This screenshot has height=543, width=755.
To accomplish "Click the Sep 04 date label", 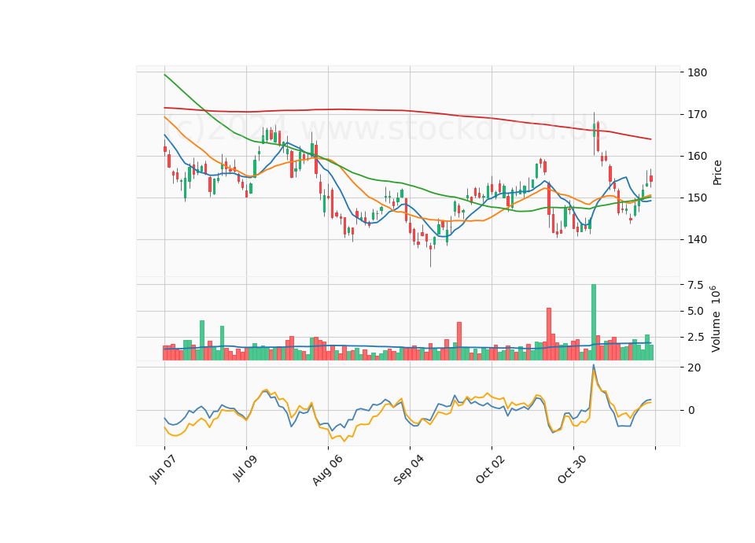I will tap(409, 471).
